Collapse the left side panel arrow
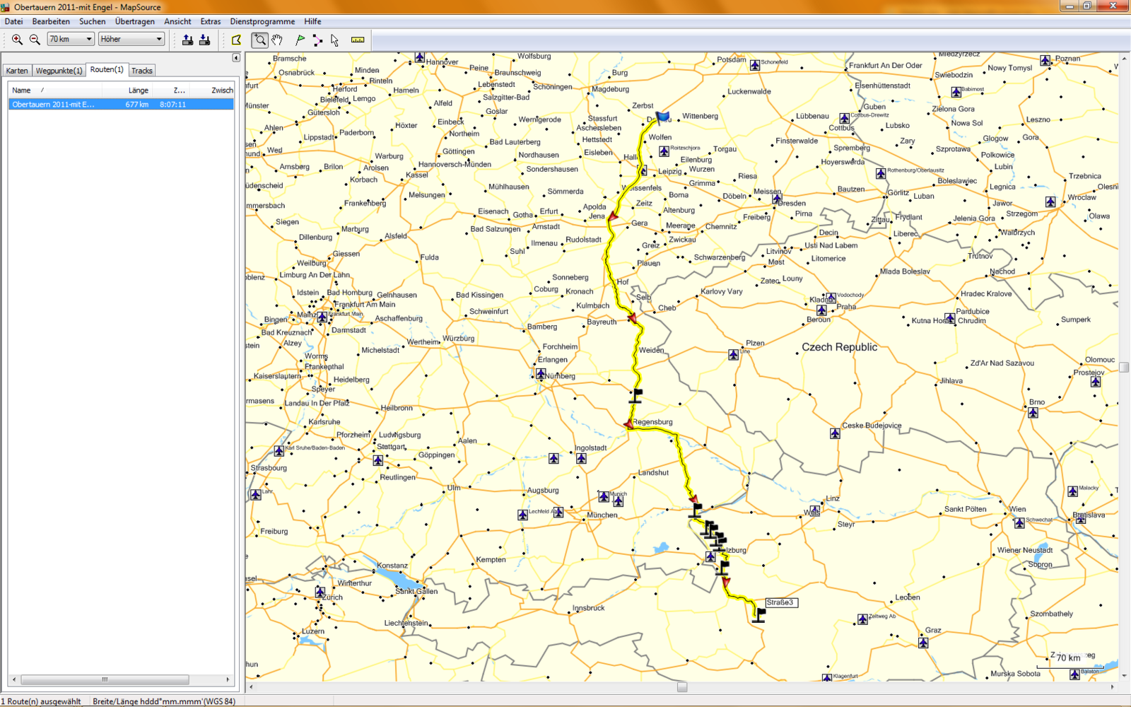This screenshot has width=1131, height=707. (x=236, y=58)
